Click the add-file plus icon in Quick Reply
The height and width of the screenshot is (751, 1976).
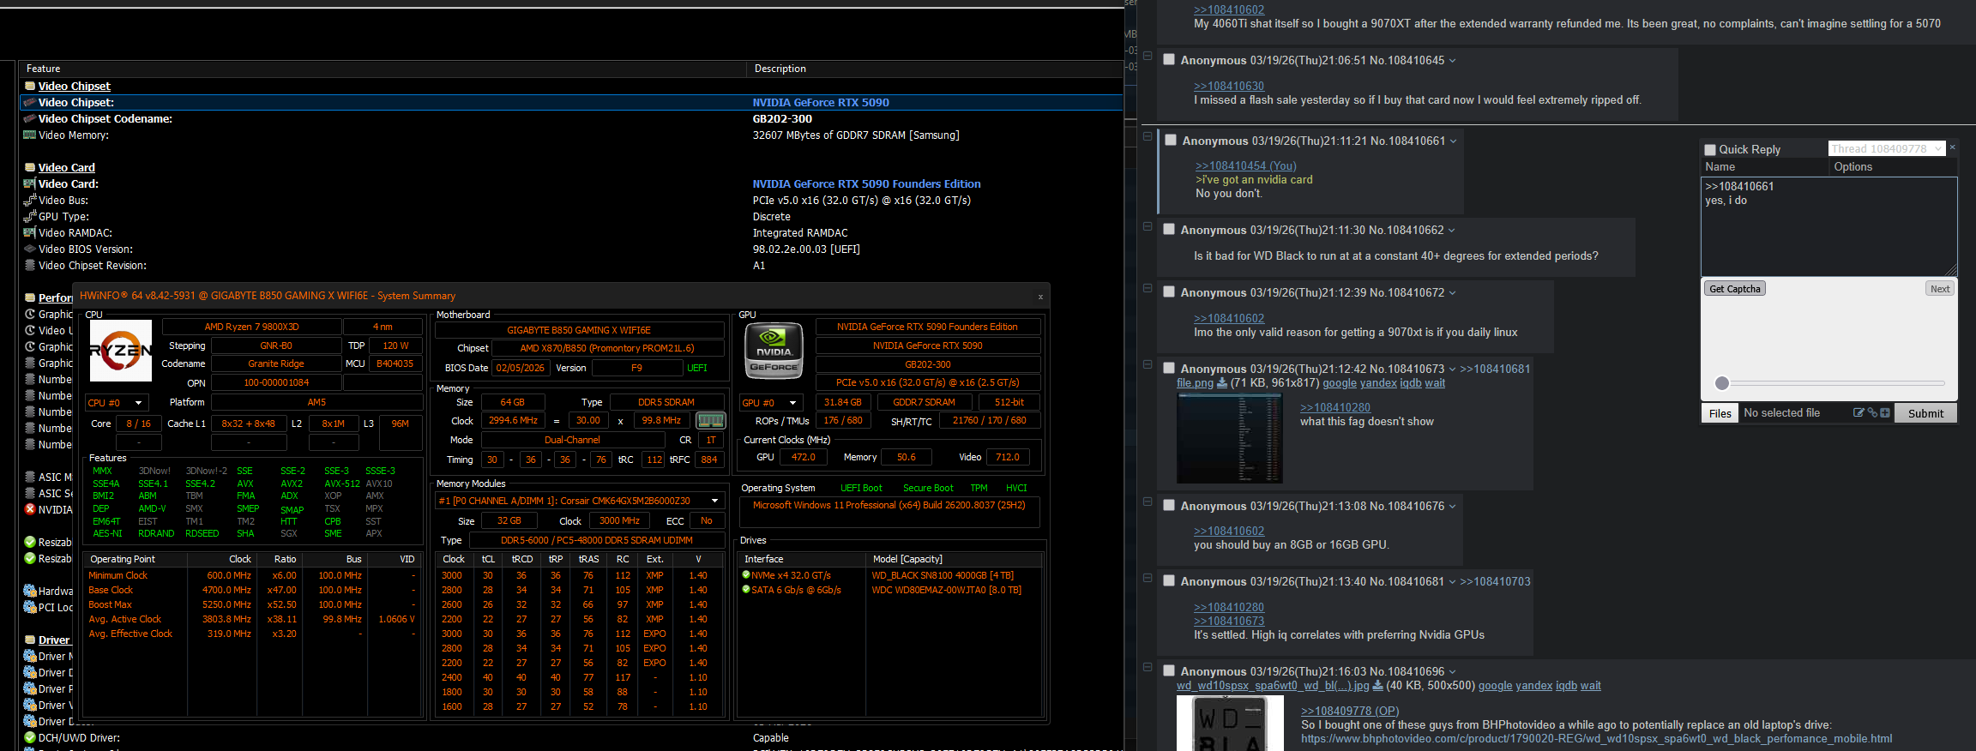coord(1885,412)
